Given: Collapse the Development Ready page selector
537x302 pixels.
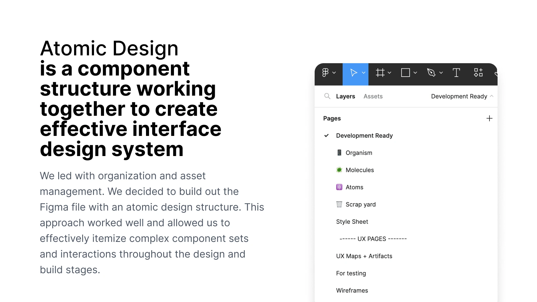Looking at the screenshot, I should coord(492,96).
